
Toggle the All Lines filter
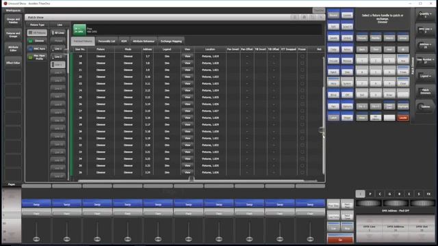(x=58, y=33)
